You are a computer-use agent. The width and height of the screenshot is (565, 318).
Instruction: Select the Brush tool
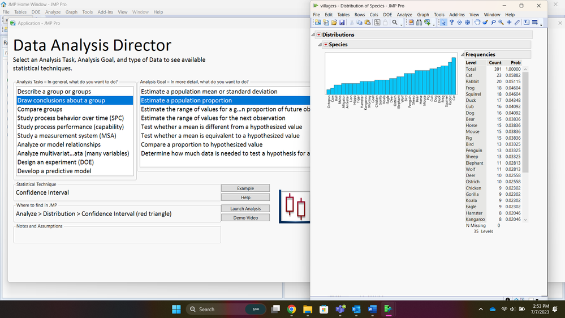[485, 23]
